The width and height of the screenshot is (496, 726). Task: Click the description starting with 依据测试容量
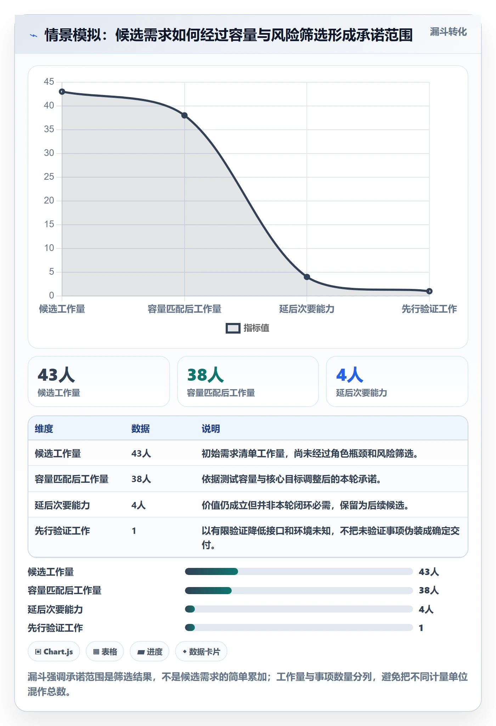(x=292, y=479)
